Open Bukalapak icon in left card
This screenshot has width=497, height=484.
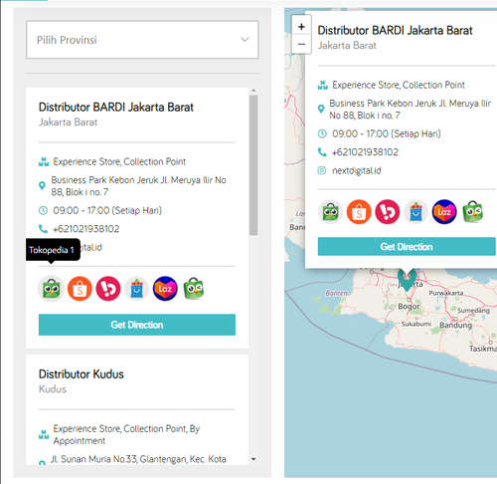pyautogui.click(x=108, y=289)
